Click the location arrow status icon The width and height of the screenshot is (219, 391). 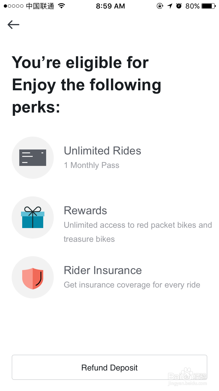coord(170,6)
